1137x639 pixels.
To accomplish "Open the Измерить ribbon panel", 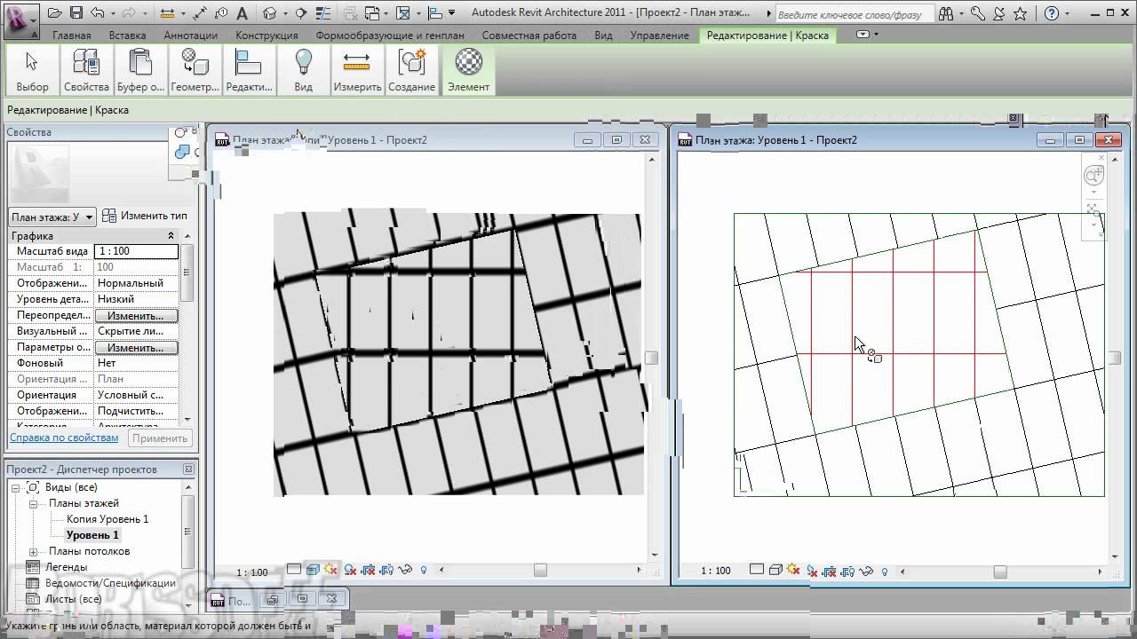I will (357, 71).
